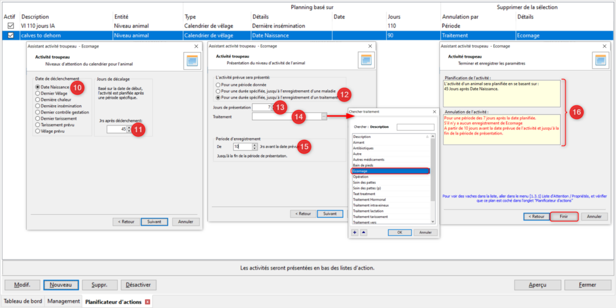Switch to the Tableau de bord tab
Image resolution: width=616 pixels, height=308 pixels.
click(22, 301)
